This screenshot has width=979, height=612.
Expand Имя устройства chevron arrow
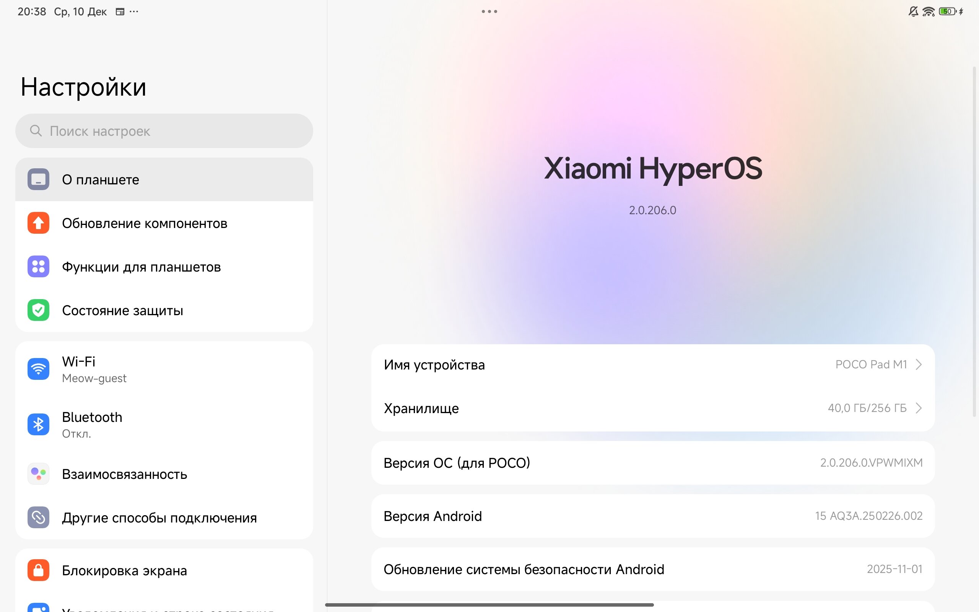tap(919, 365)
